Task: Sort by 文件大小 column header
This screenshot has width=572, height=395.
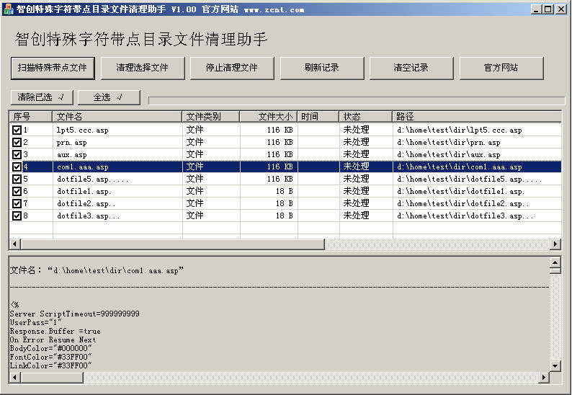Action: (269, 117)
